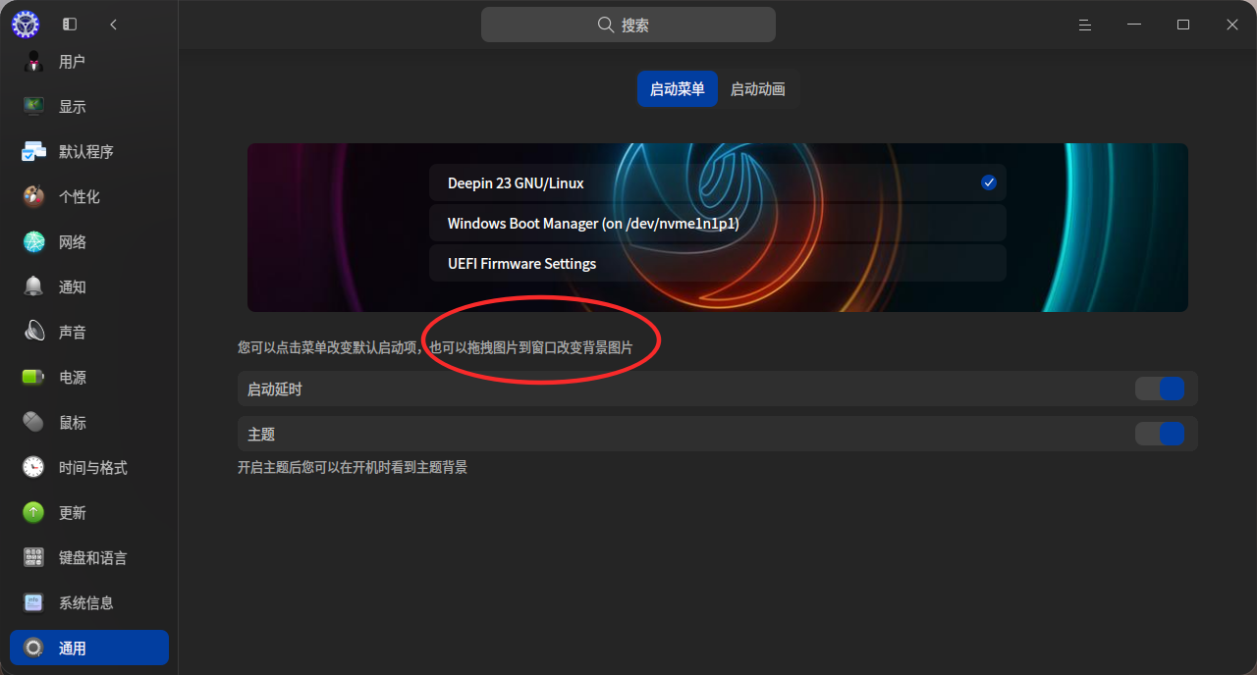Go back with the left chevron

click(114, 25)
